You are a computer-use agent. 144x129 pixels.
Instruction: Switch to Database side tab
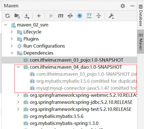click(x=141, y=15)
